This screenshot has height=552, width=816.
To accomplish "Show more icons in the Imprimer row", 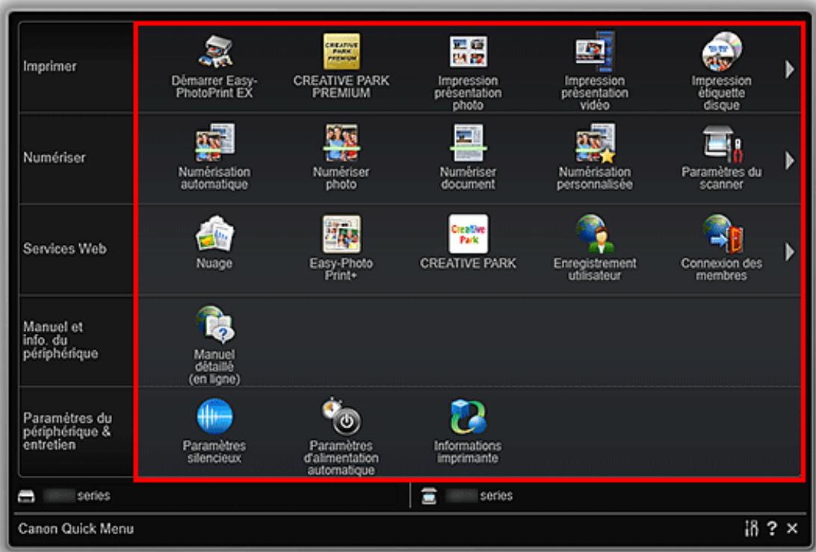I will (x=789, y=69).
